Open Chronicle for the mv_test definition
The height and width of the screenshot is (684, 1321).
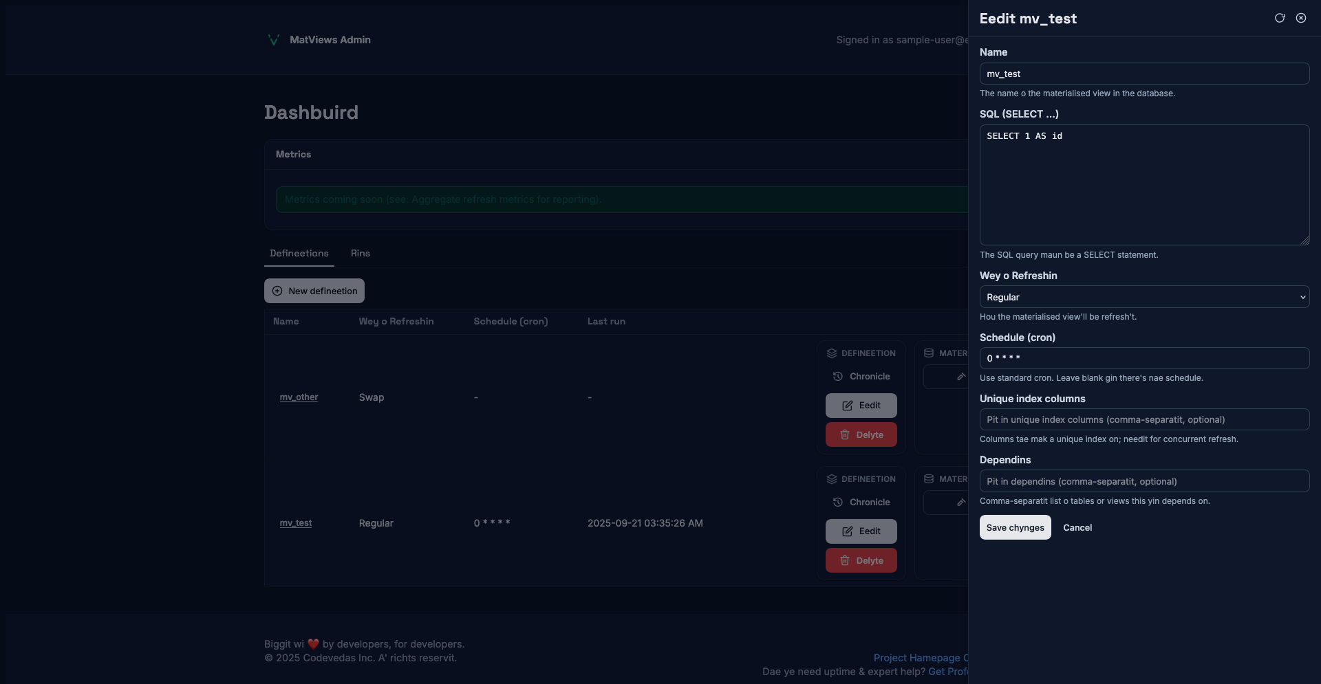pyautogui.click(x=861, y=503)
